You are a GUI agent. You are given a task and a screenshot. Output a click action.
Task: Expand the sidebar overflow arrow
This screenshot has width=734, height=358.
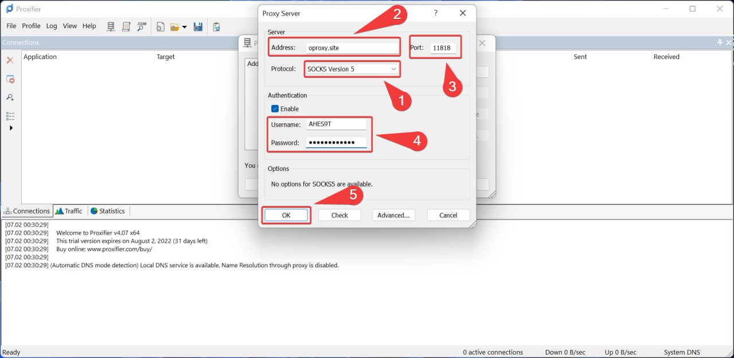pos(11,128)
